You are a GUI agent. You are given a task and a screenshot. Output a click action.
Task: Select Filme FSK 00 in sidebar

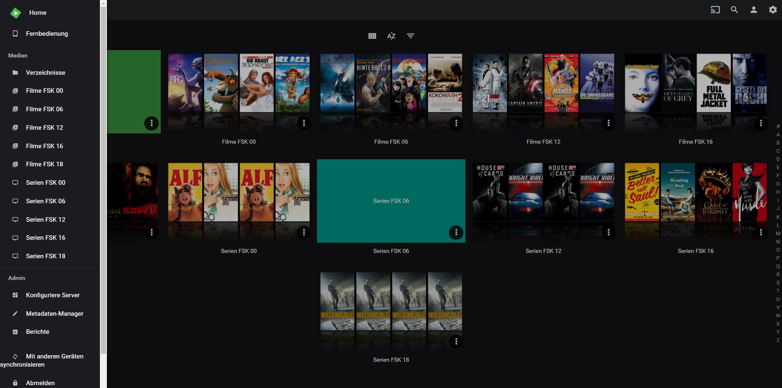[50, 91]
